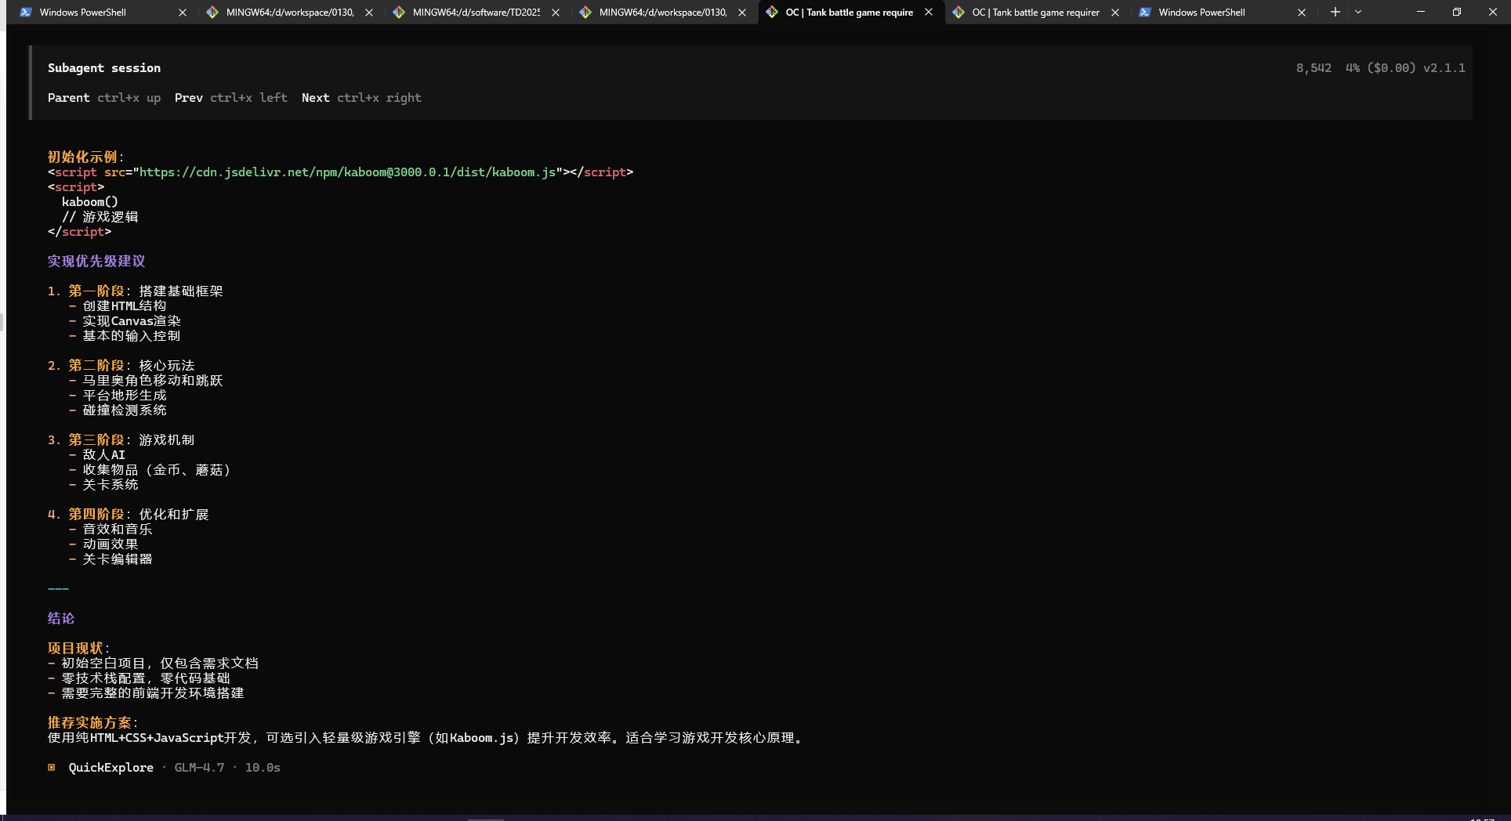Close the leftmost Windows PowerShell tab
1511x821 pixels.
[x=183, y=13]
